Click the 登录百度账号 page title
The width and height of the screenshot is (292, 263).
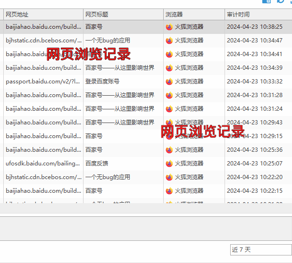(102, 82)
